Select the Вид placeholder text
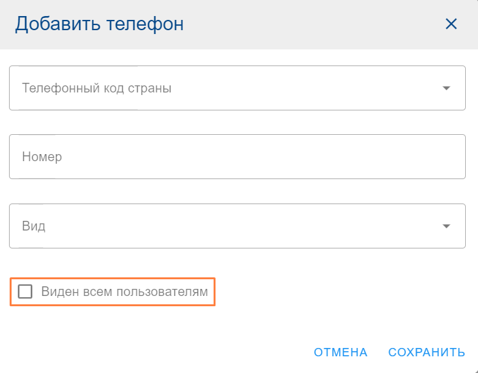This screenshot has width=478, height=373. [34, 226]
